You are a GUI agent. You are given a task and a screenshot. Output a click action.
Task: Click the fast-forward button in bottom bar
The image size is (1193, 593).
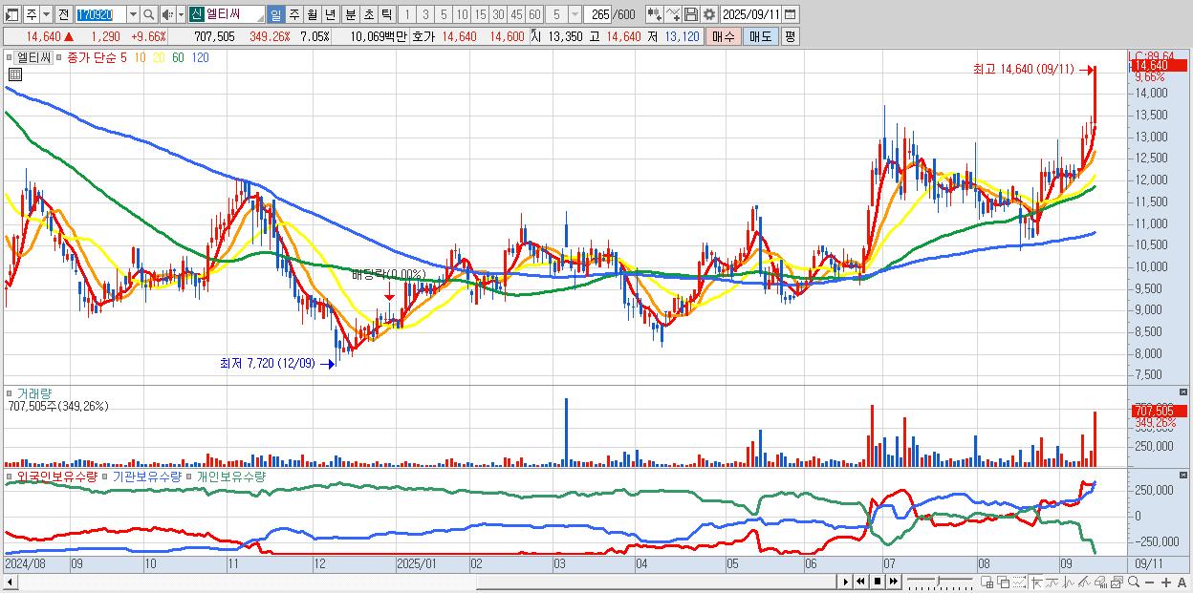(x=893, y=582)
